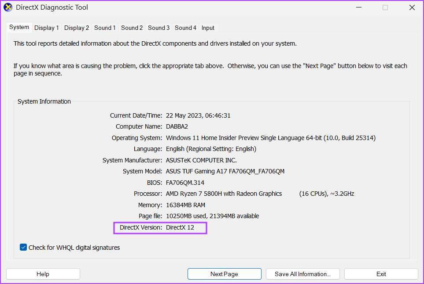Open the Sound 3 tab
The width and height of the screenshot is (424, 284).
click(x=159, y=27)
